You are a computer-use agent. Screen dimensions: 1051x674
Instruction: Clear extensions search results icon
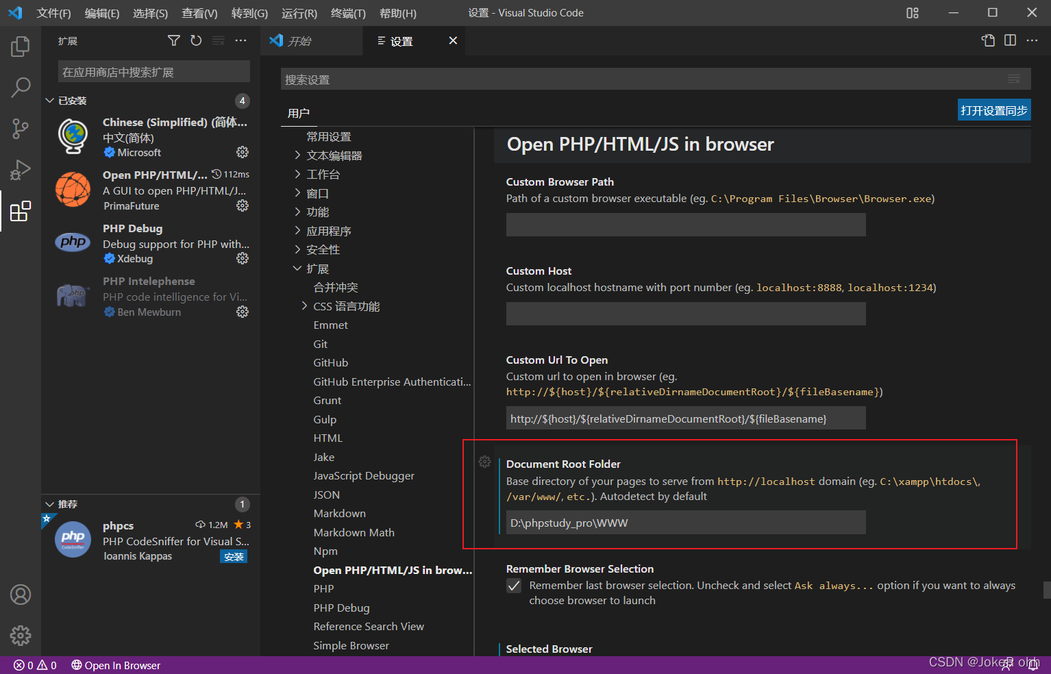[219, 41]
